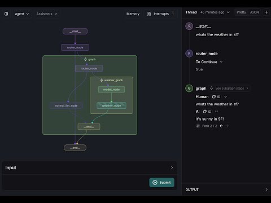
Task: Select the weather_node graph node
Action: coord(111,105)
